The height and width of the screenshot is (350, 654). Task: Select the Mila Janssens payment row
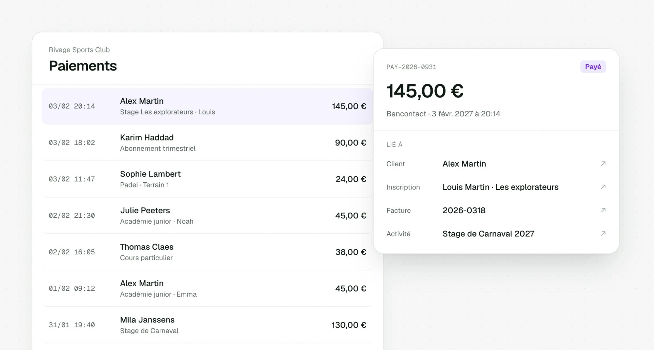coord(207,325)
